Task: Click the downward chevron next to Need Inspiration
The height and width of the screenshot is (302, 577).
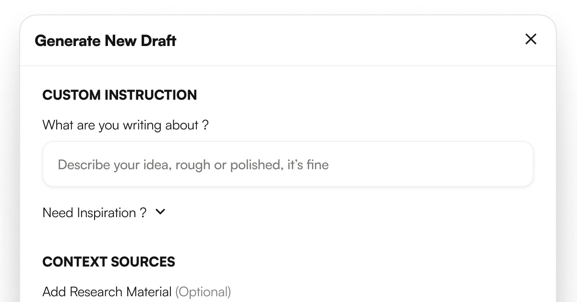Action: point(161,211)
